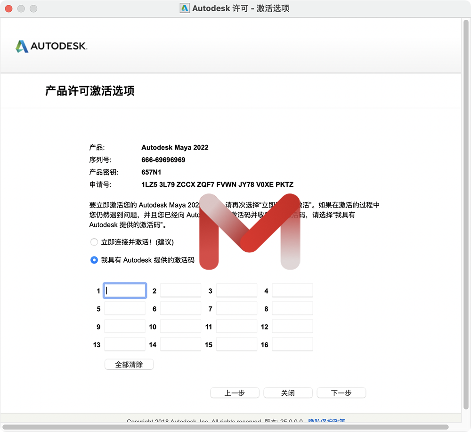This screenshot has height=432, width=471.
Task: Go back with 上一步 button
Action: pyautogui.click(x=235, y=393)
